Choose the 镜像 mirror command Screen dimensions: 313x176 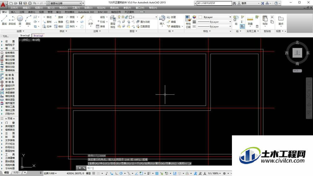coord(59,22)
